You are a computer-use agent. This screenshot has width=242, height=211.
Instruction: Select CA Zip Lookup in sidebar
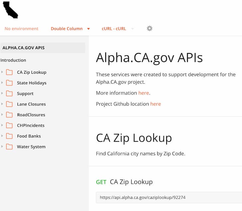coord(32,72)
